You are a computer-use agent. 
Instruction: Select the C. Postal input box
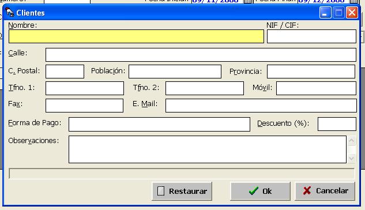pyautogui.click(x=65, y=72)
